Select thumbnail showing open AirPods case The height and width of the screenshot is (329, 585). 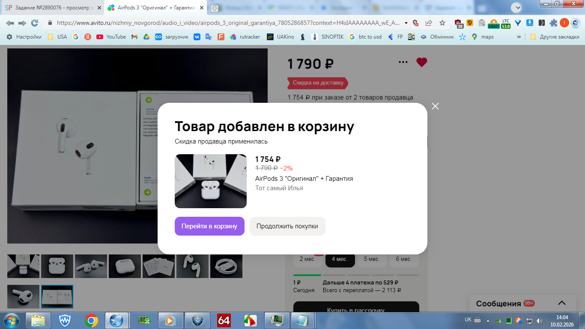click(57, 266)
